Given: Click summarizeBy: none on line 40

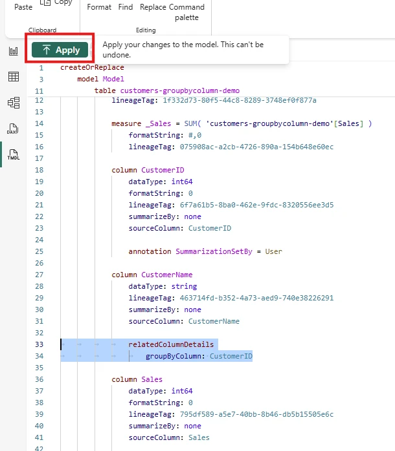Looking at the screenshot, I should point(165,426).
